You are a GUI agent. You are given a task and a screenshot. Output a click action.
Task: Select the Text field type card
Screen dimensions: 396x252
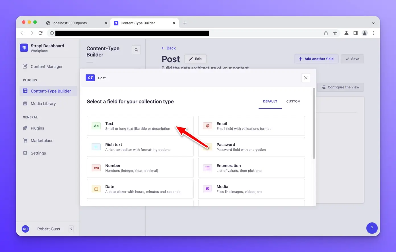point(140,126)
